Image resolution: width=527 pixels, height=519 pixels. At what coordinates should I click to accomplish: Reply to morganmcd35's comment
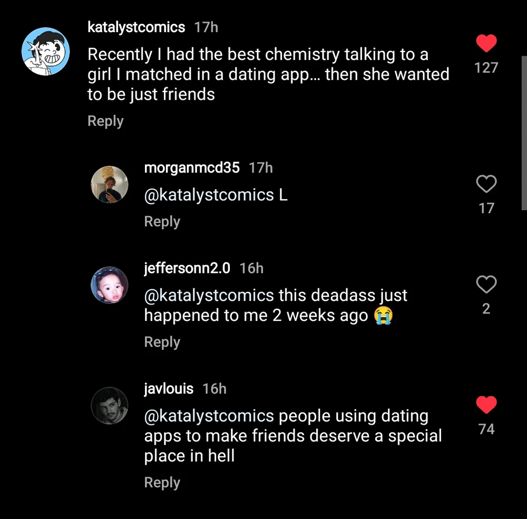pyautogui.click(x=162, y=222)
